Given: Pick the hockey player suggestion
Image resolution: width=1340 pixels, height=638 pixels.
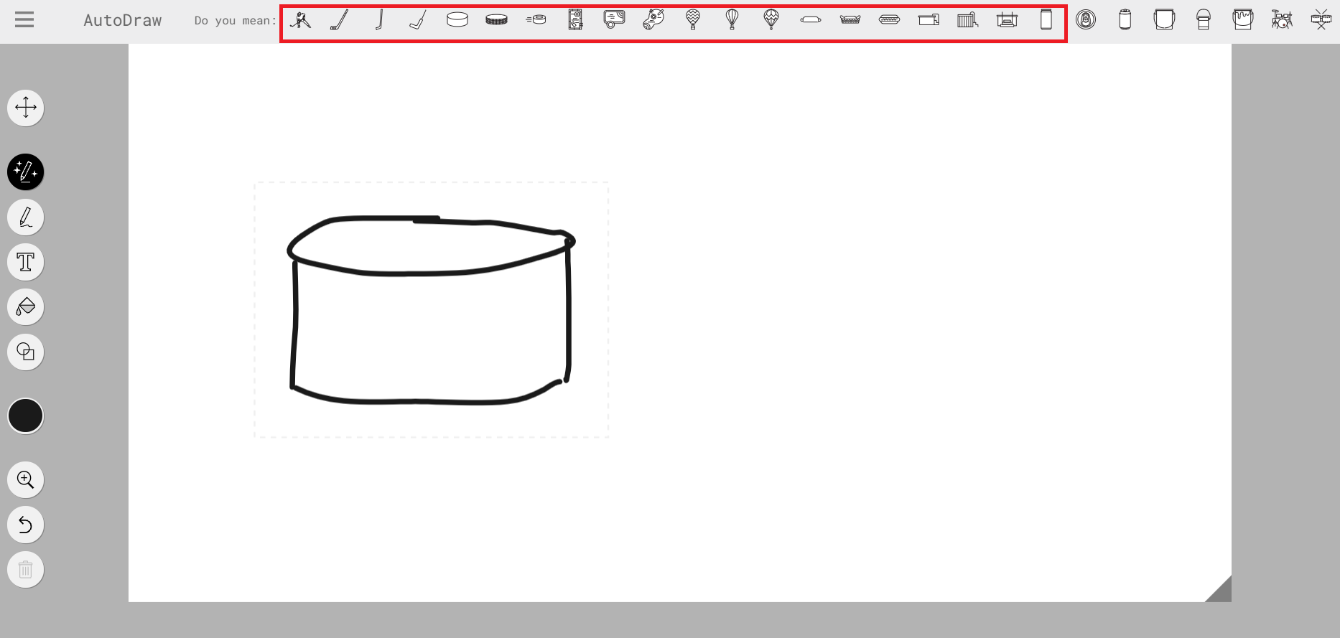Looking at the screenshot, I should point(300,19).
